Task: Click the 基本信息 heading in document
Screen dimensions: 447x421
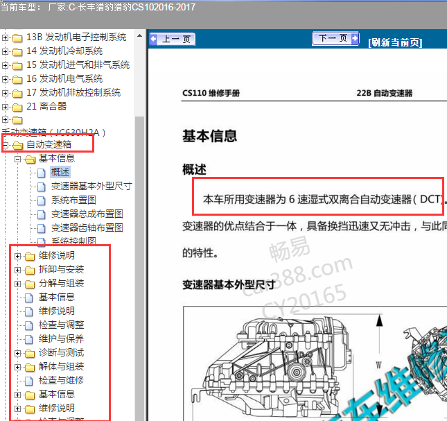Action: point(209,136)
